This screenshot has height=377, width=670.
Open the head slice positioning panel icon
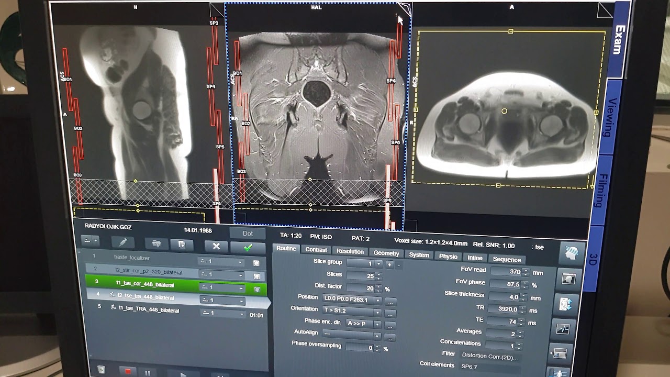[x=572, y=253]
